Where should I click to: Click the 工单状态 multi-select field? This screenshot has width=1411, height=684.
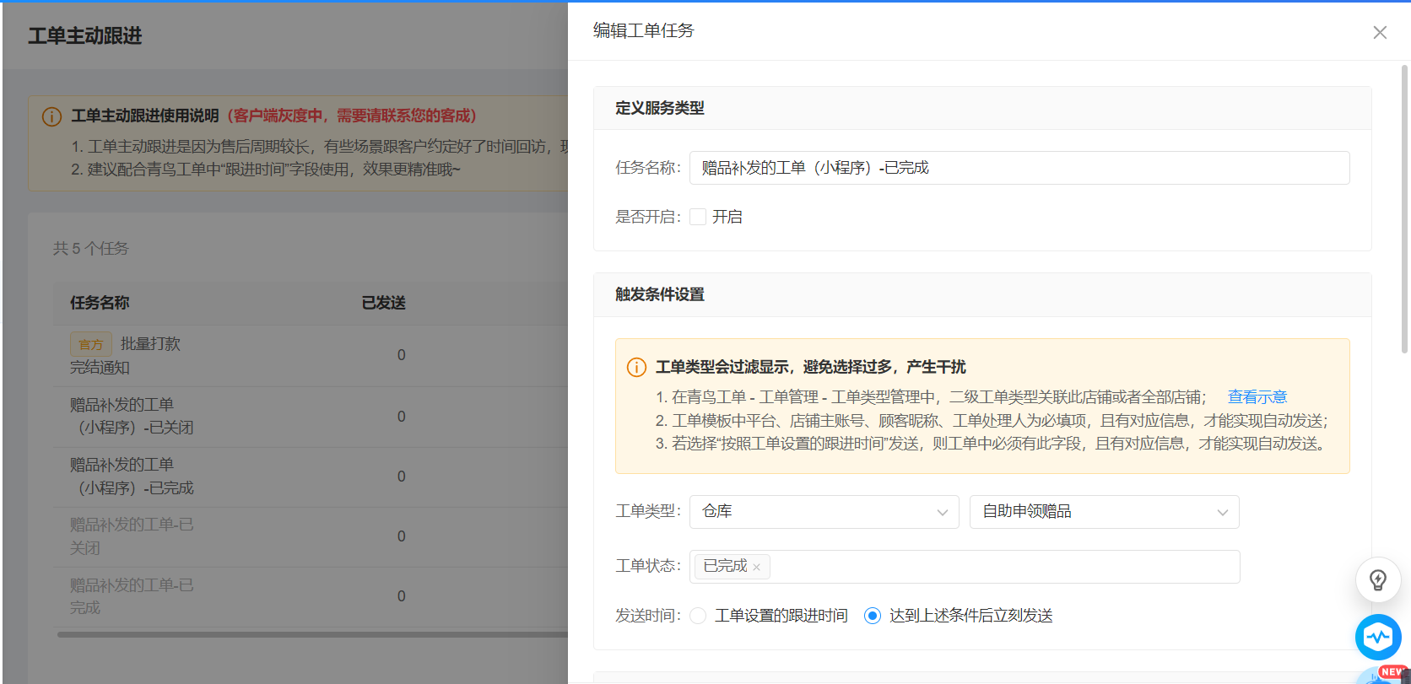tap(965, 567)
